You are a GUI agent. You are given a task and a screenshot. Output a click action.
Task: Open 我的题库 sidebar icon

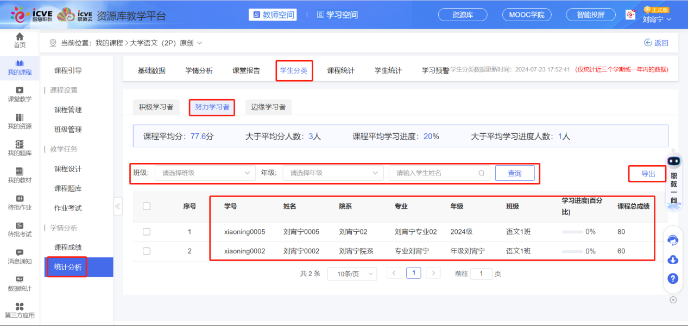[20, 145]
